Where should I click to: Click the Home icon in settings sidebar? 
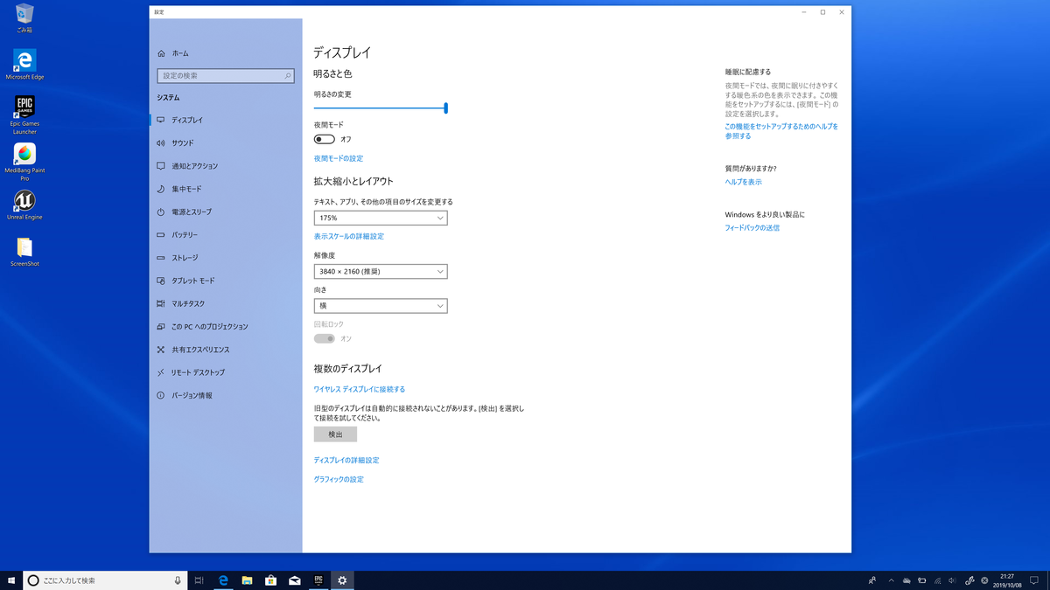(161, 53)
